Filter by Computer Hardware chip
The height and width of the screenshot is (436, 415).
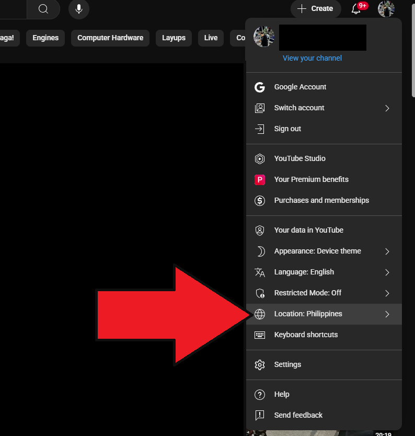(x=110, y=38)
